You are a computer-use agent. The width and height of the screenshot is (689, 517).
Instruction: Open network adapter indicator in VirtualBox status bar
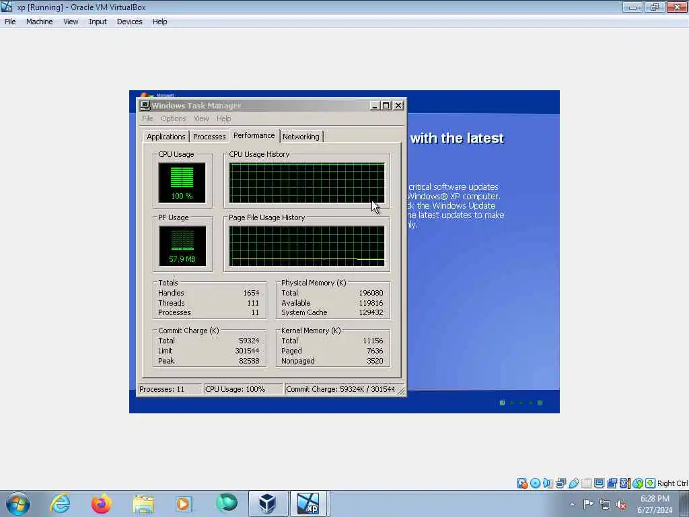point(560,483)
